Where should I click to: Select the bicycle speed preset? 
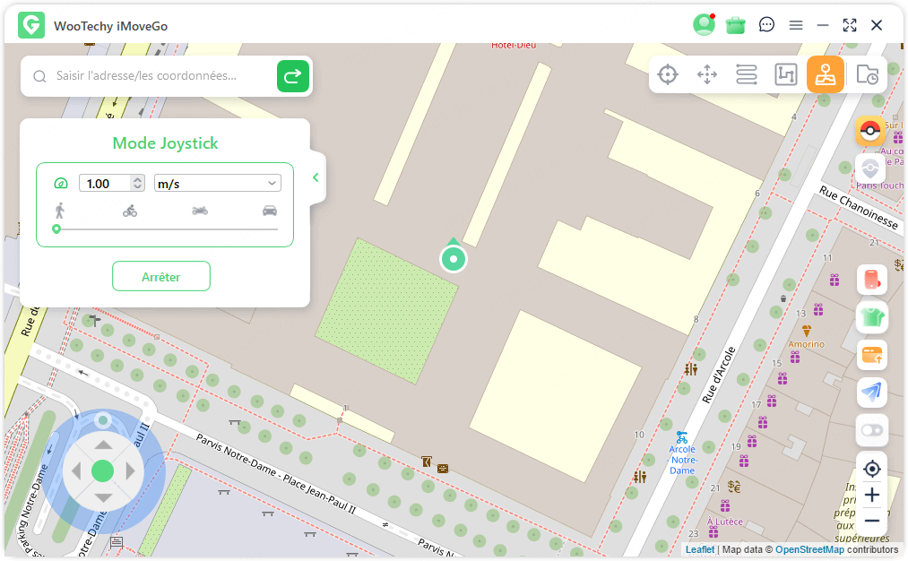(x=130, y=211)
